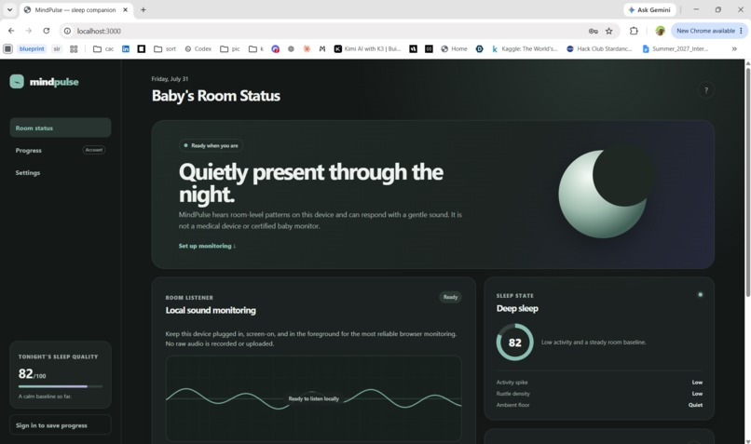Open the tab search dropdown arrow
This screenshot has height=444, width=751.
pos(9,9)
